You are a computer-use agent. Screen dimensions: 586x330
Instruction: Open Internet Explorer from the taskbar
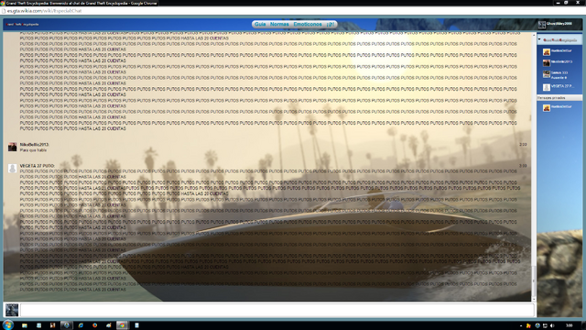[x=81, y=325]
